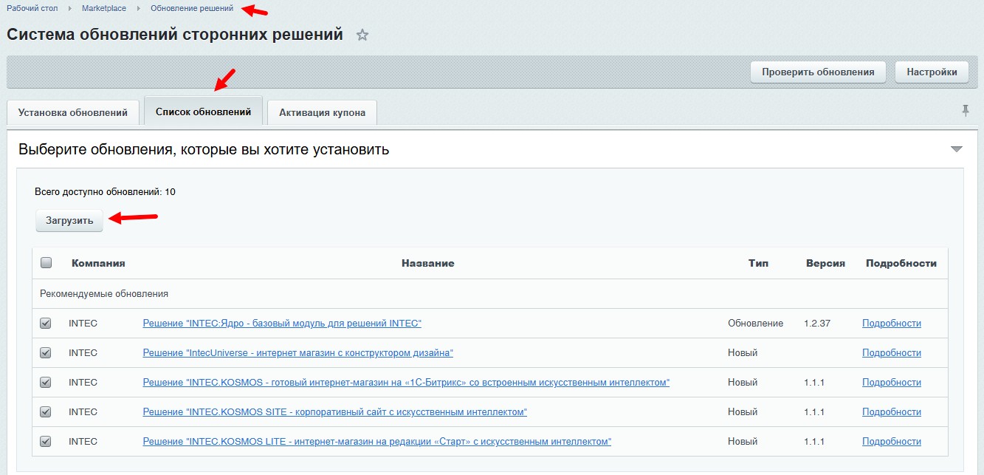Click the Загрузить button

click(69, 220)
